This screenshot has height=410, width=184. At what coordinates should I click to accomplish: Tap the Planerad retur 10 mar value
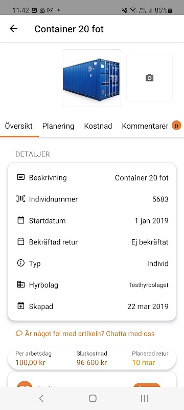pos(144,363)
